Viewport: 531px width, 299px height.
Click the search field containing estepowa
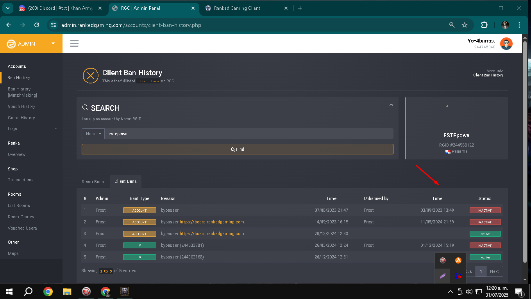pos(249,134)
